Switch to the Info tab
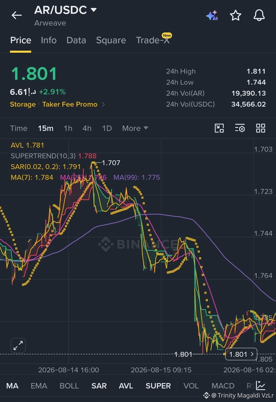Screen dimensions: 276x402 49,40
